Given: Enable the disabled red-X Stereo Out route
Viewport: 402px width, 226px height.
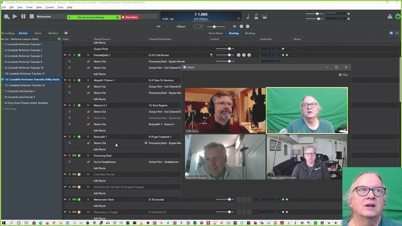Looking at the screenshot, I should click(88, 118).
